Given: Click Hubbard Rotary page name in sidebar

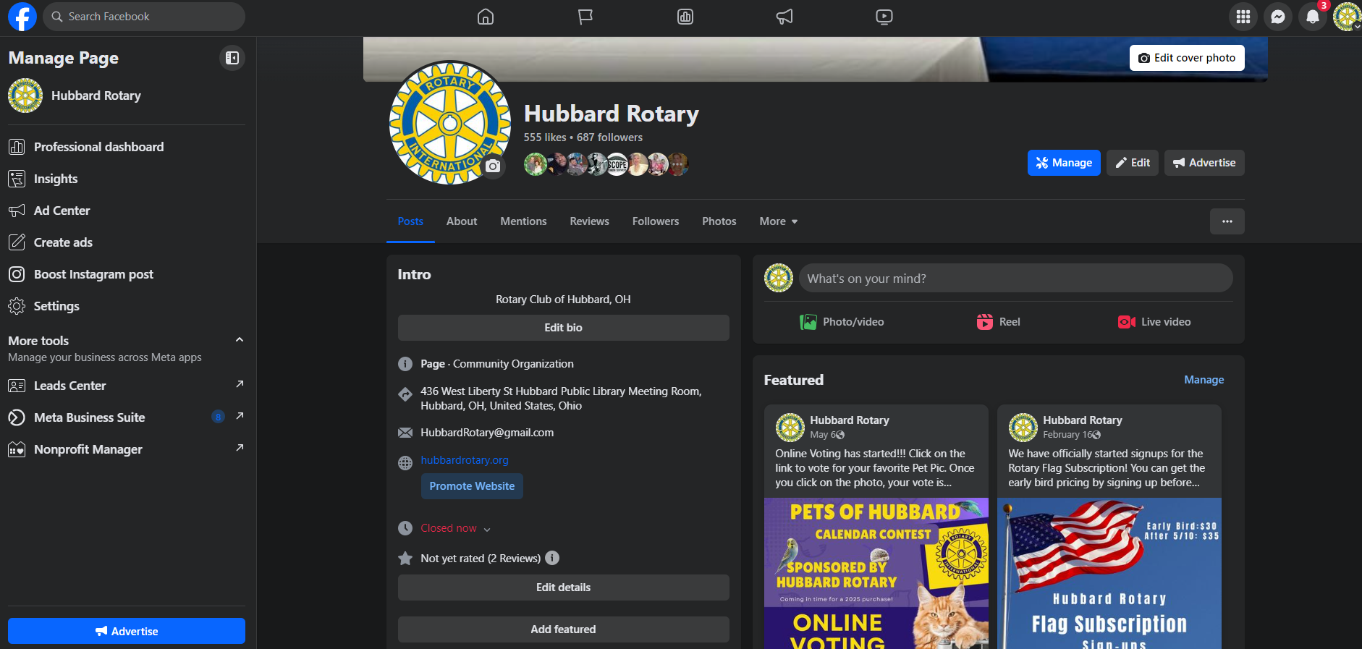Looking at the screenshot, I should (x=96, y=96).
